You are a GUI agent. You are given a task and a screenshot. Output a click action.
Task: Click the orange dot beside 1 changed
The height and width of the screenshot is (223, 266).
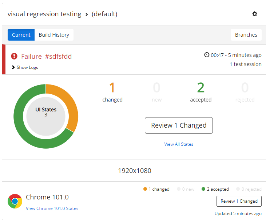pyautogui.click(x=145, y=189)
